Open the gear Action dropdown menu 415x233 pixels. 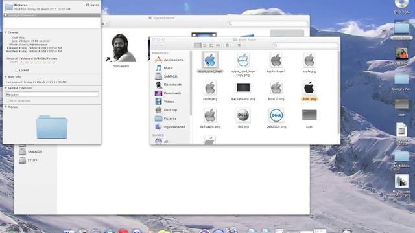tap(228, 45)
